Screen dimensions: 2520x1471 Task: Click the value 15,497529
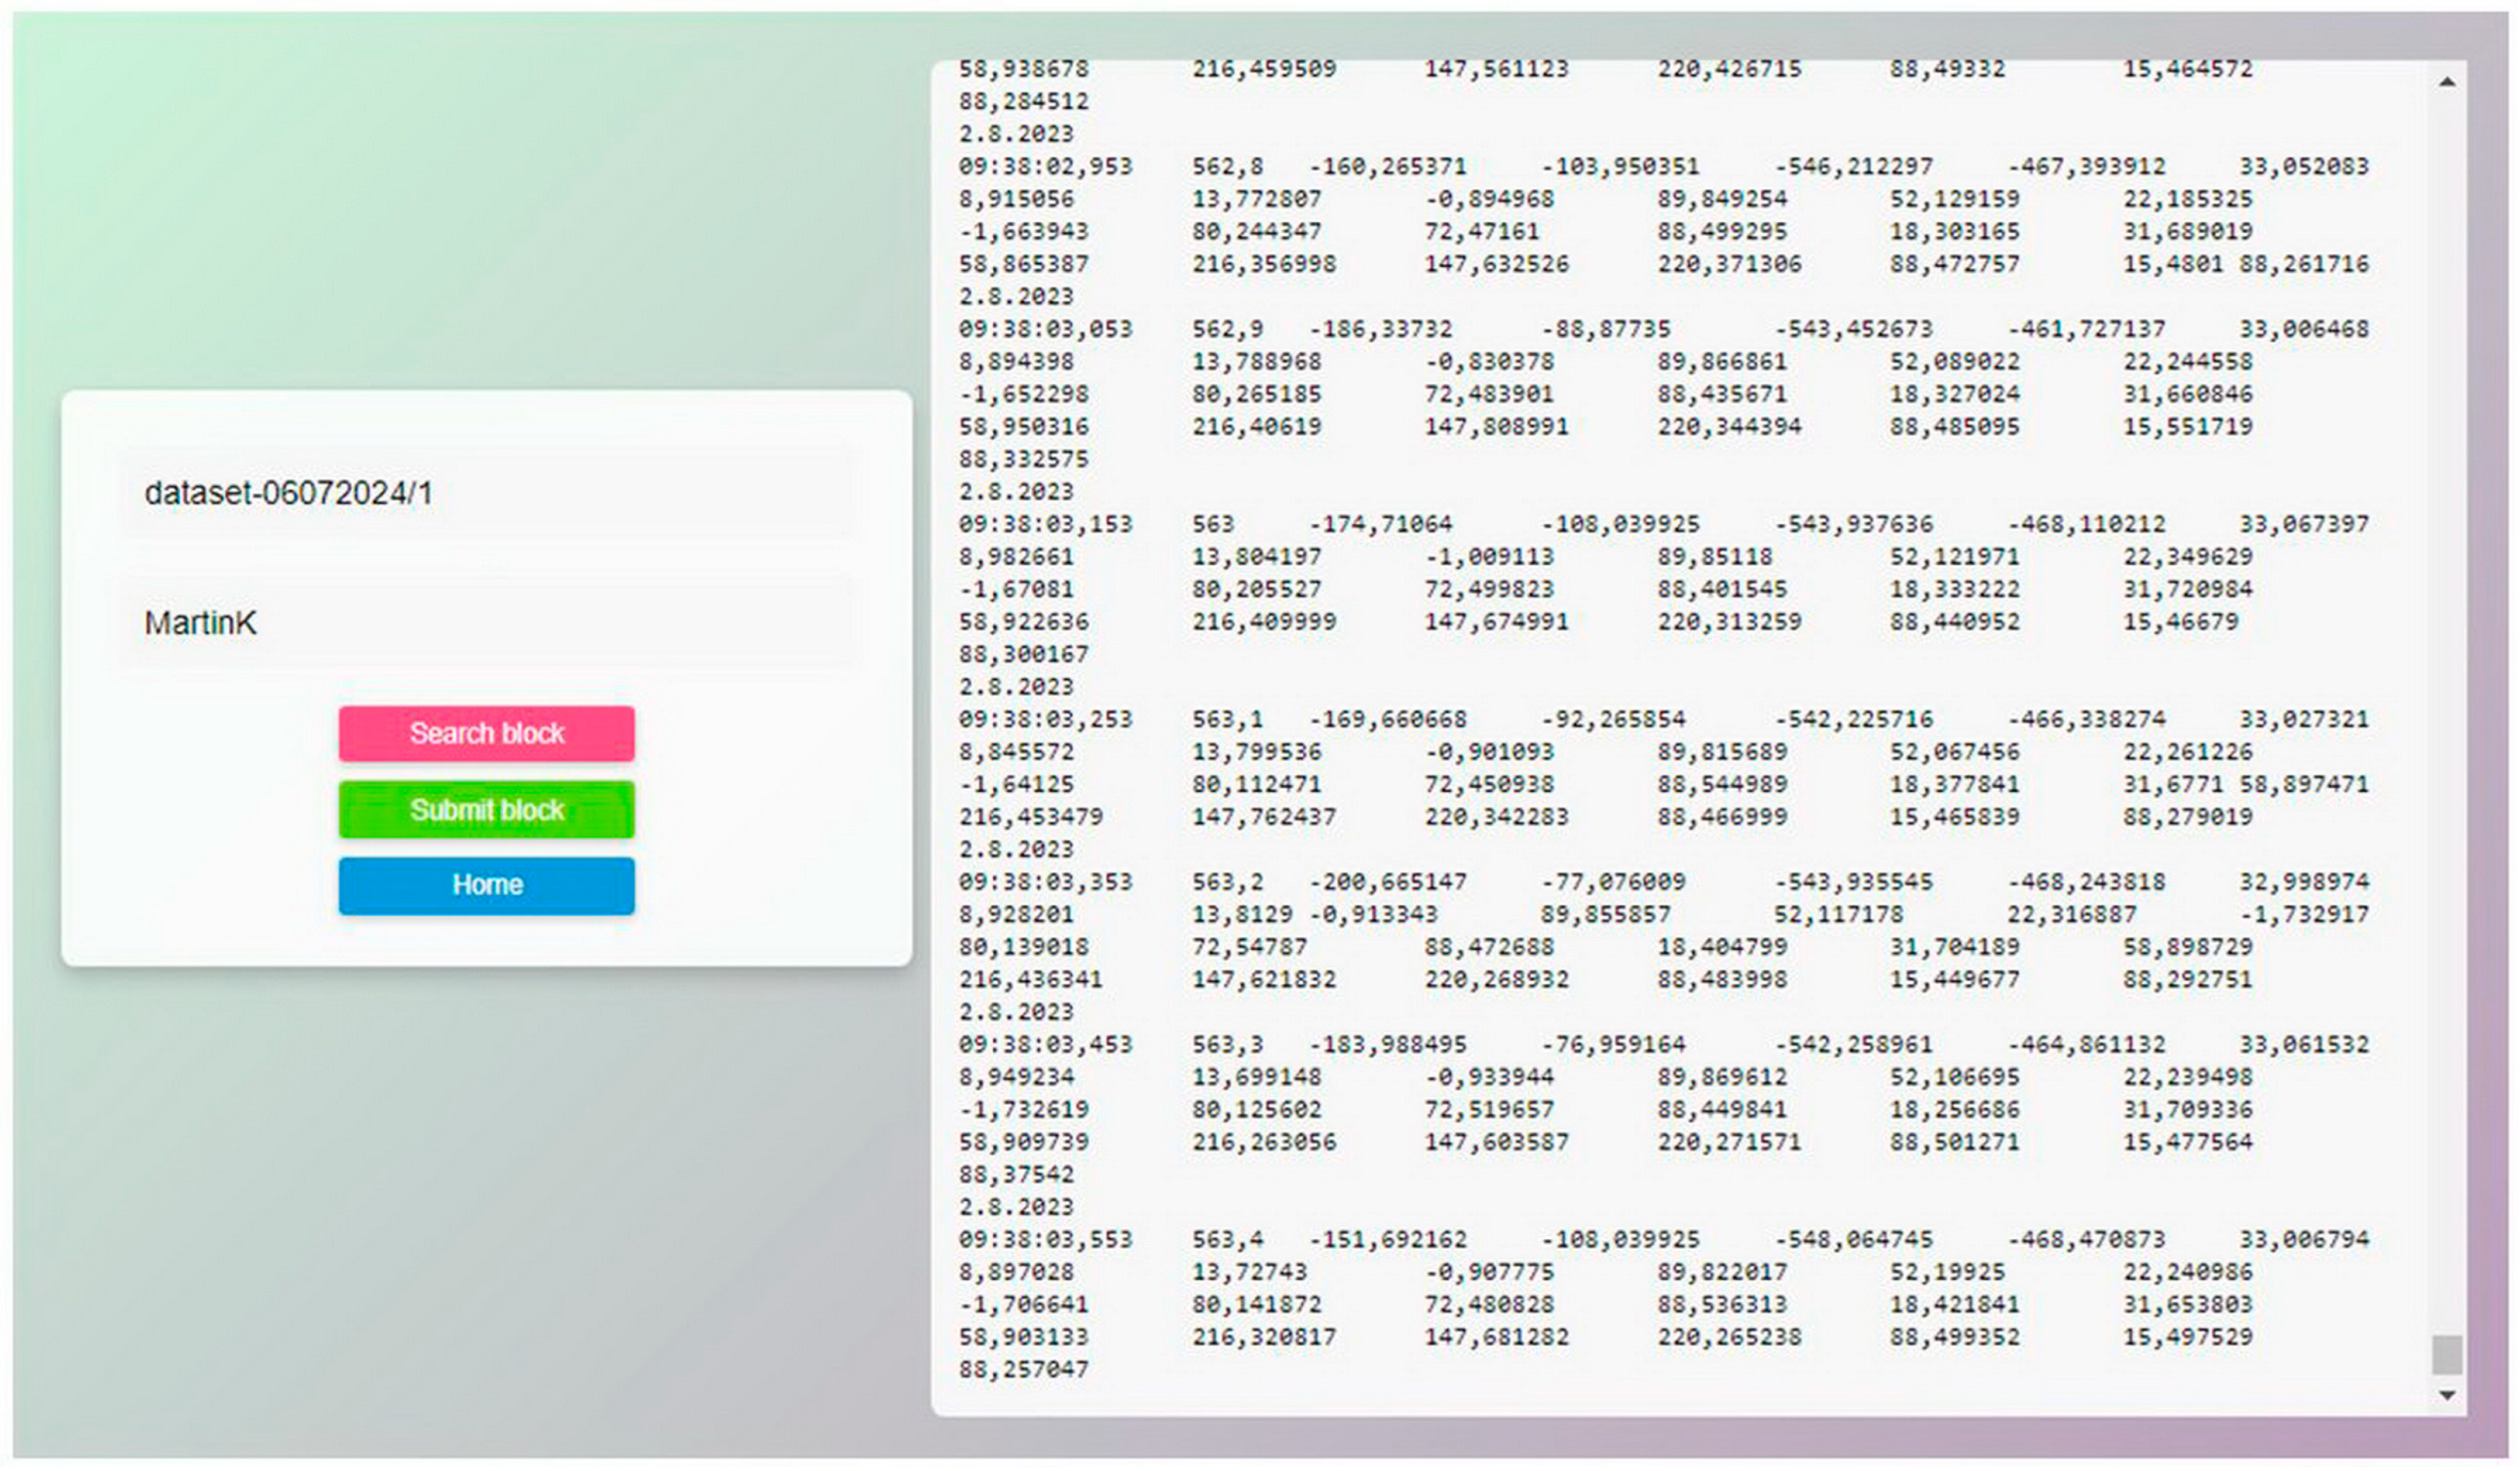click(x=2187, y=1337)
